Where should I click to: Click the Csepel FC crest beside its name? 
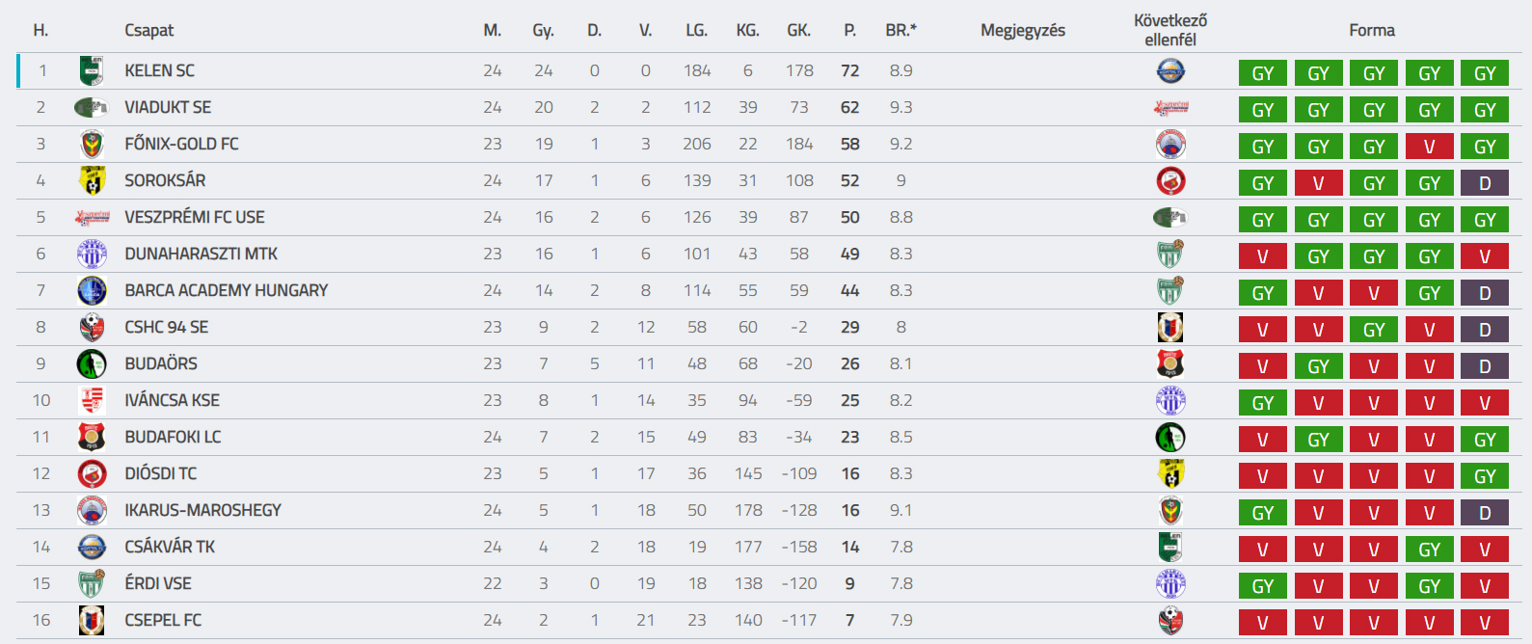point(92,620)
